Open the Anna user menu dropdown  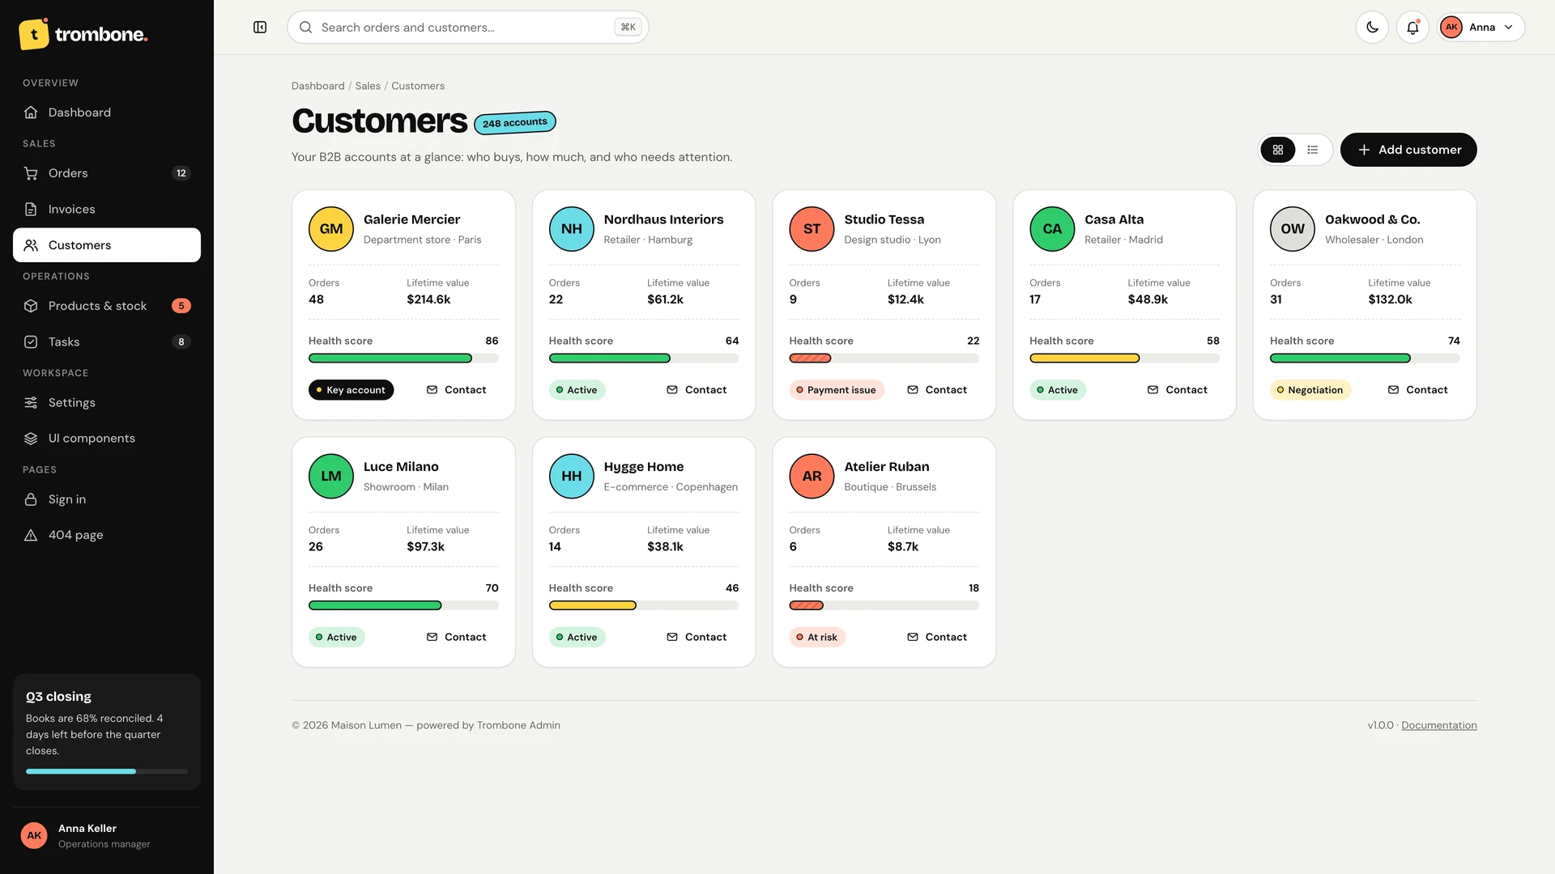coord(1481,28)
